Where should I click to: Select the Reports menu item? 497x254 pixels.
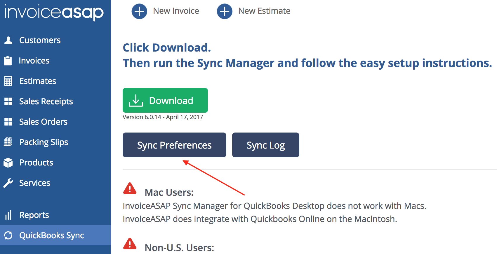pos(34,215)
